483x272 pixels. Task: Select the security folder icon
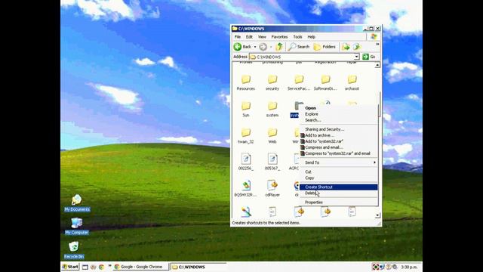pos(272,79)
